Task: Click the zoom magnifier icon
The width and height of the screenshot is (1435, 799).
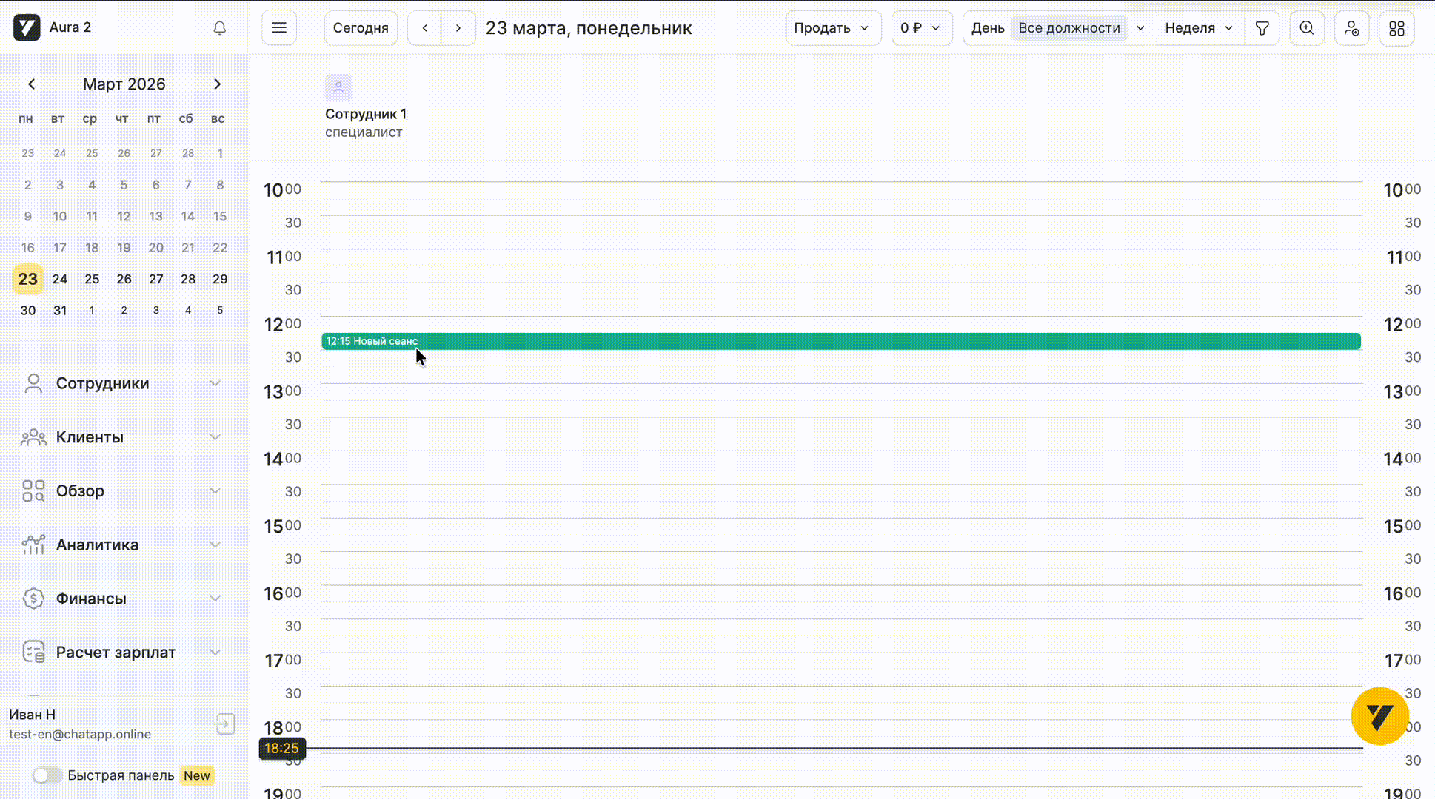Action: pyautogui.click(x=1307, y=28)
